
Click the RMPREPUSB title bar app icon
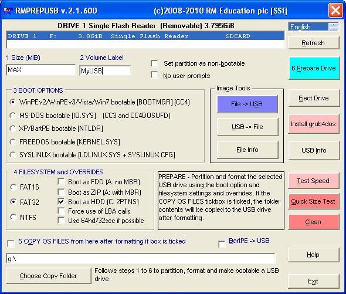pyautogui.click(x=8, y=11)
